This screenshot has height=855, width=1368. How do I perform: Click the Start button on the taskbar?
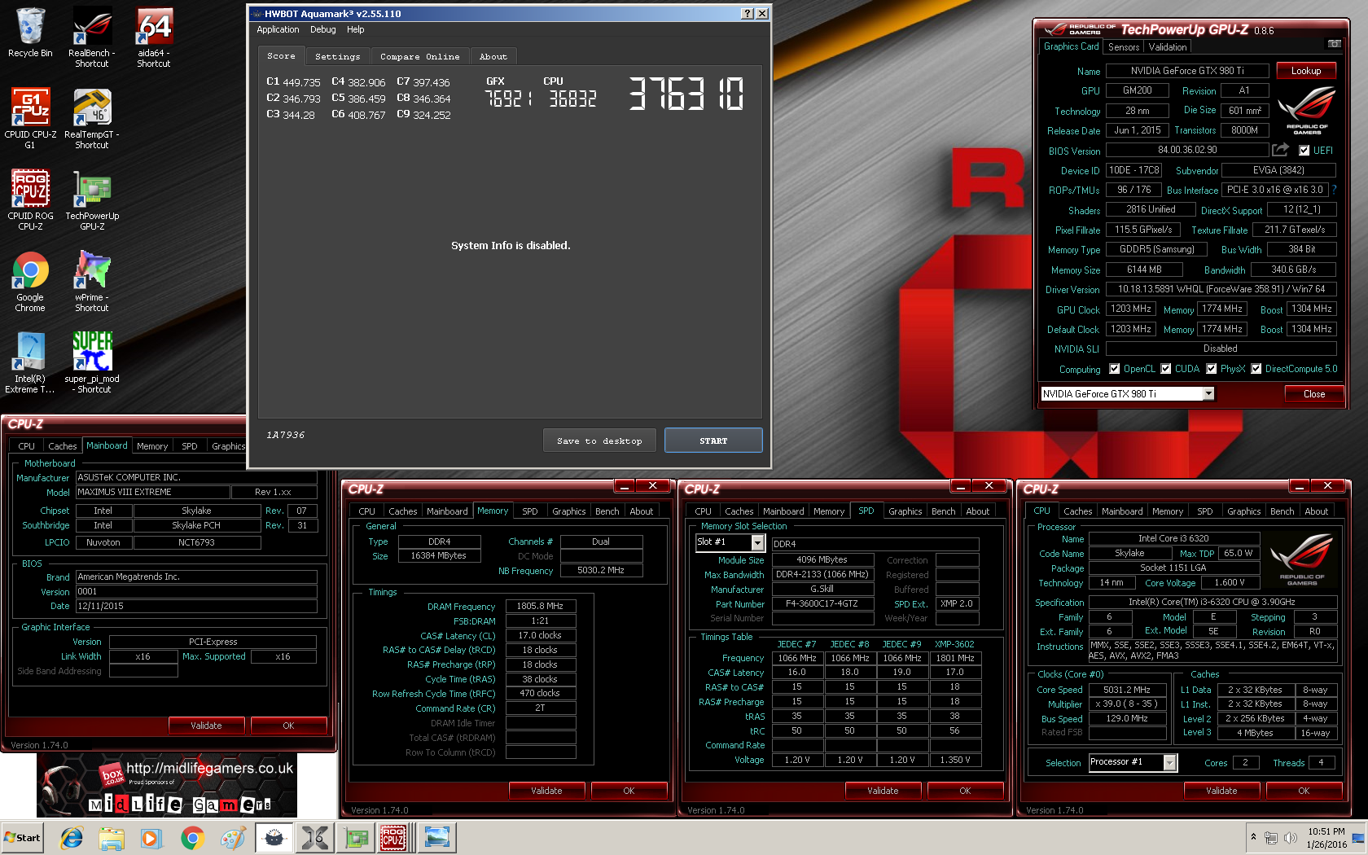[23, 837]
